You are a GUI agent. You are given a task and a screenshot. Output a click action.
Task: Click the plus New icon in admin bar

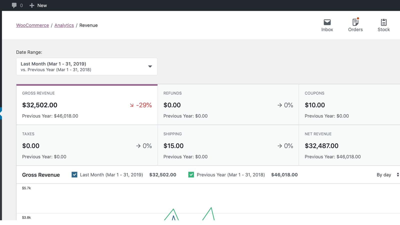(x=32, y=5)
